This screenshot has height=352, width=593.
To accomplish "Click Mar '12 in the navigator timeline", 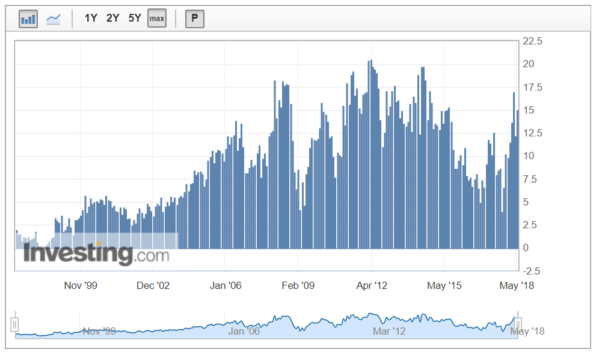I will 389,331.
